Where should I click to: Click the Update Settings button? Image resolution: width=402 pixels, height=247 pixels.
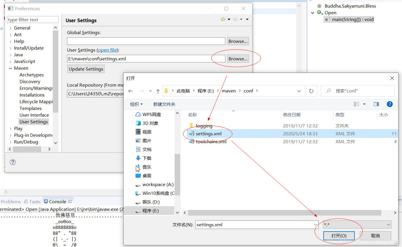(86, 69)
